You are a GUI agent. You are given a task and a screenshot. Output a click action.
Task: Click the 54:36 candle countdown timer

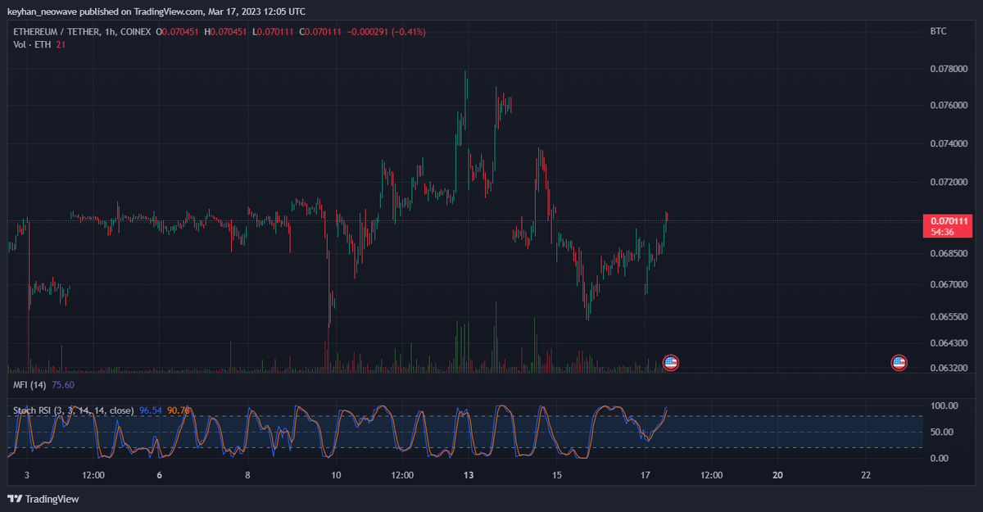click(944, 232)
